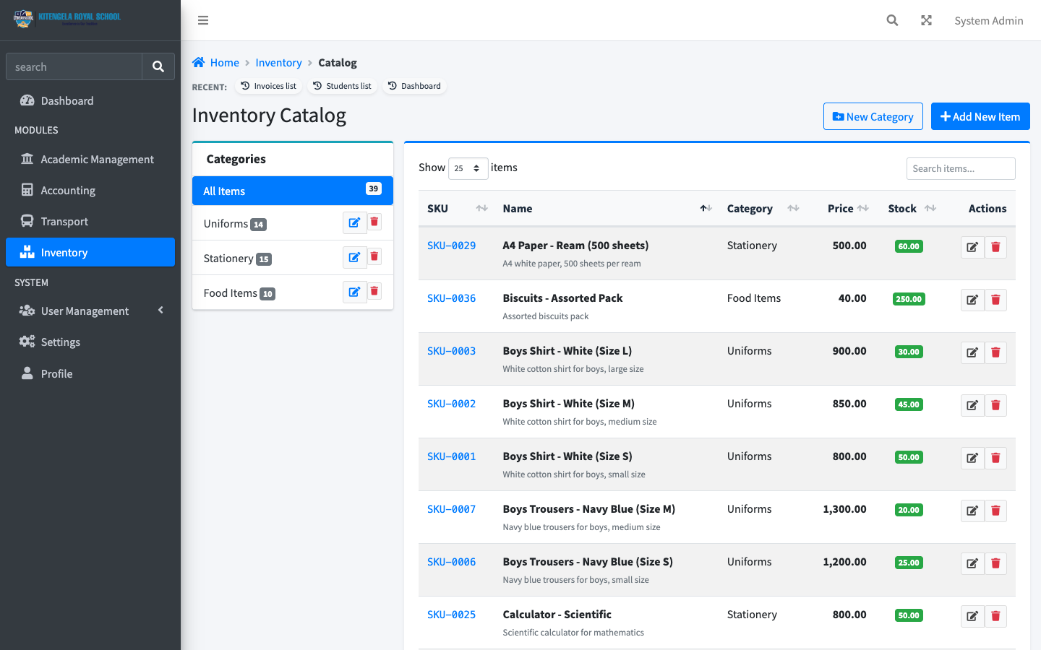Open item SKU-0029 link

451,246
